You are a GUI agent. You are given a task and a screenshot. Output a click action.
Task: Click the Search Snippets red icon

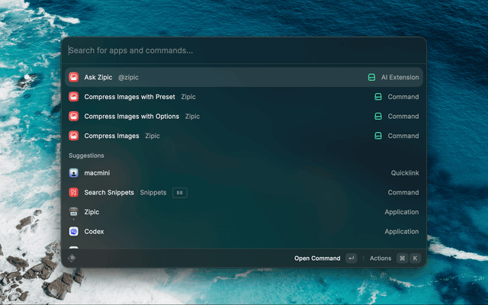pyautogui.click(x=74, y=192)
